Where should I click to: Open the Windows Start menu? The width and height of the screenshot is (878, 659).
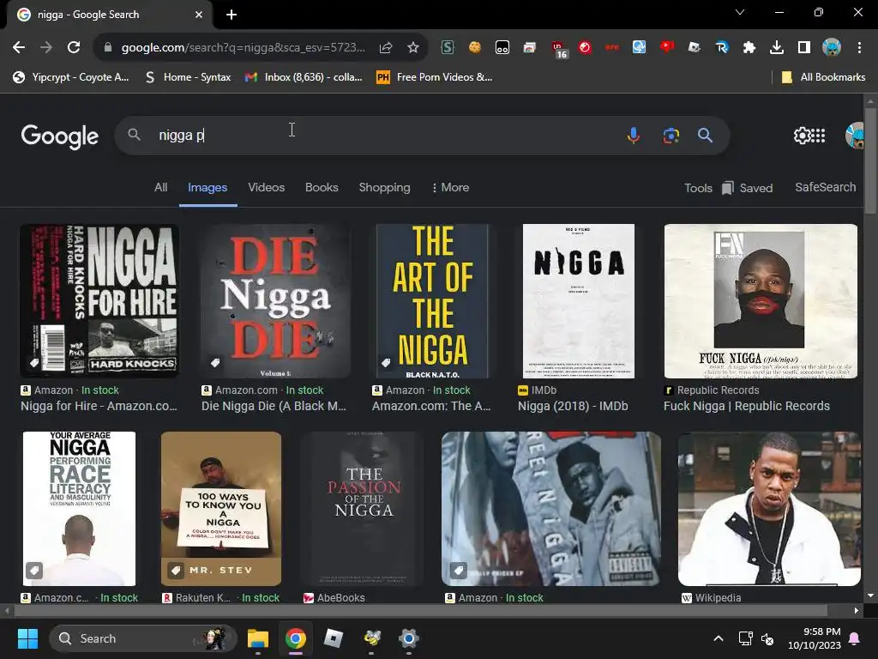(27, 638)
